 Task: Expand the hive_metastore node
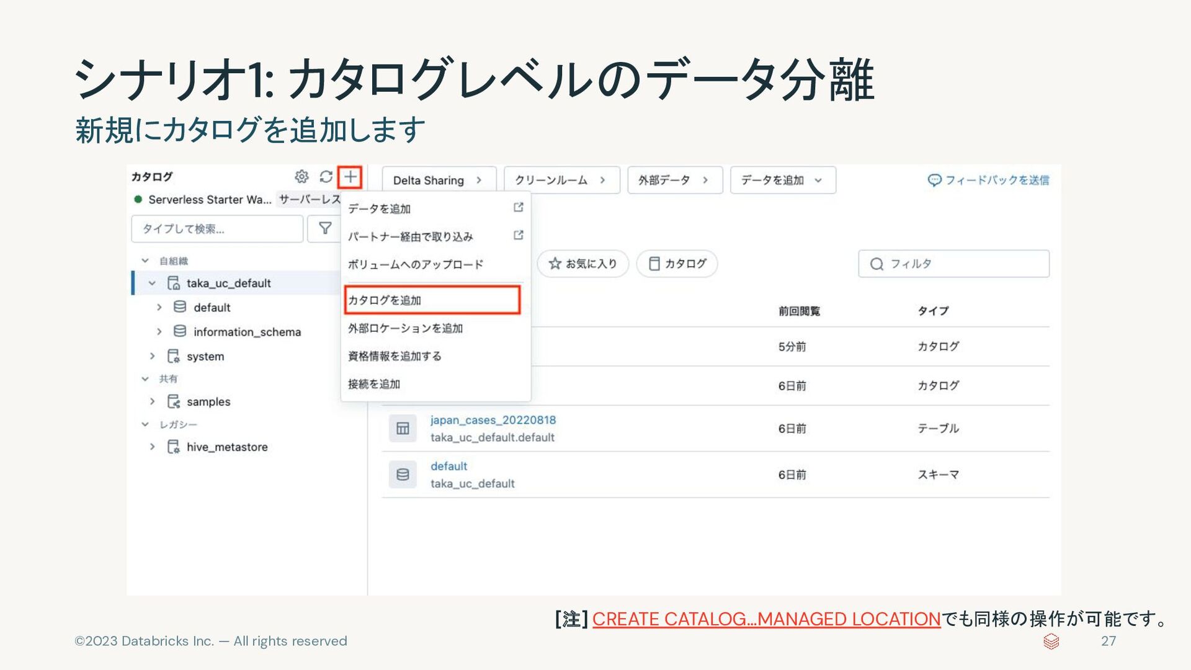pos(152,447)
